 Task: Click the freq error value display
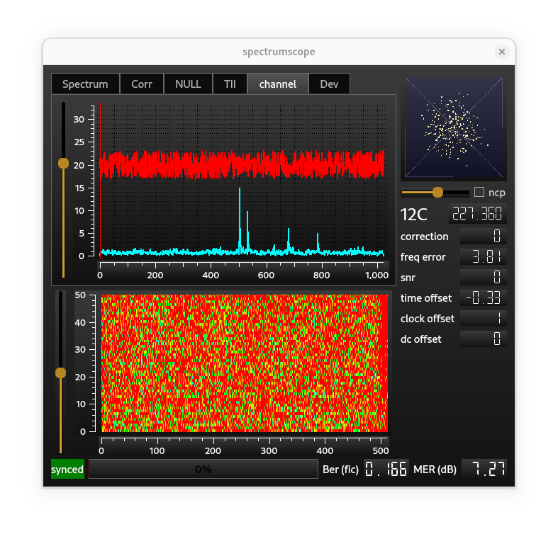click(x=483, y=257)
